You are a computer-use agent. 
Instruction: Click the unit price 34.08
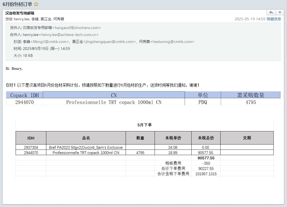pyautogui.click(x=173, y=147)
